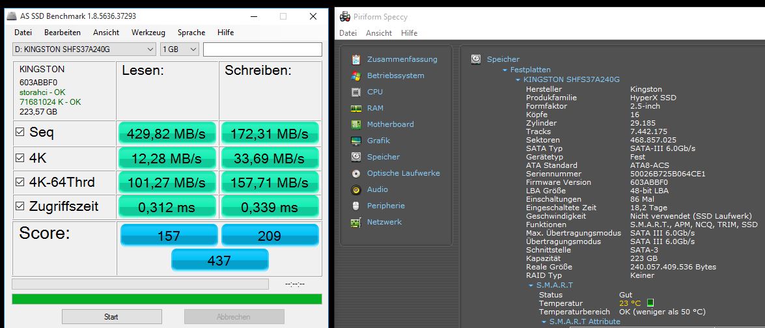Click the 4K read result 12,28 MB/s
765x328 pixels.
point(167,158)
